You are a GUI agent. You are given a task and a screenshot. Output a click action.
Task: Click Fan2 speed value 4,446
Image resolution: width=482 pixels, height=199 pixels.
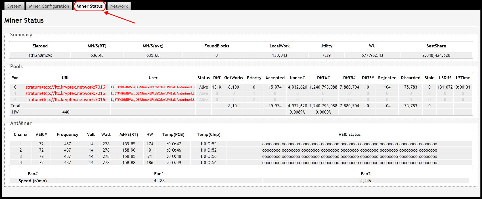(365, 181)
